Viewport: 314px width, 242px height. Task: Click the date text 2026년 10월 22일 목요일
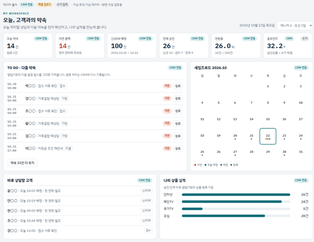click(257, 25)
